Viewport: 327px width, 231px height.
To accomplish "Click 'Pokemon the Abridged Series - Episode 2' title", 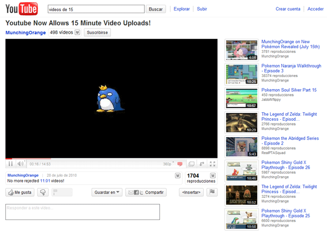I will coord(290,141).
